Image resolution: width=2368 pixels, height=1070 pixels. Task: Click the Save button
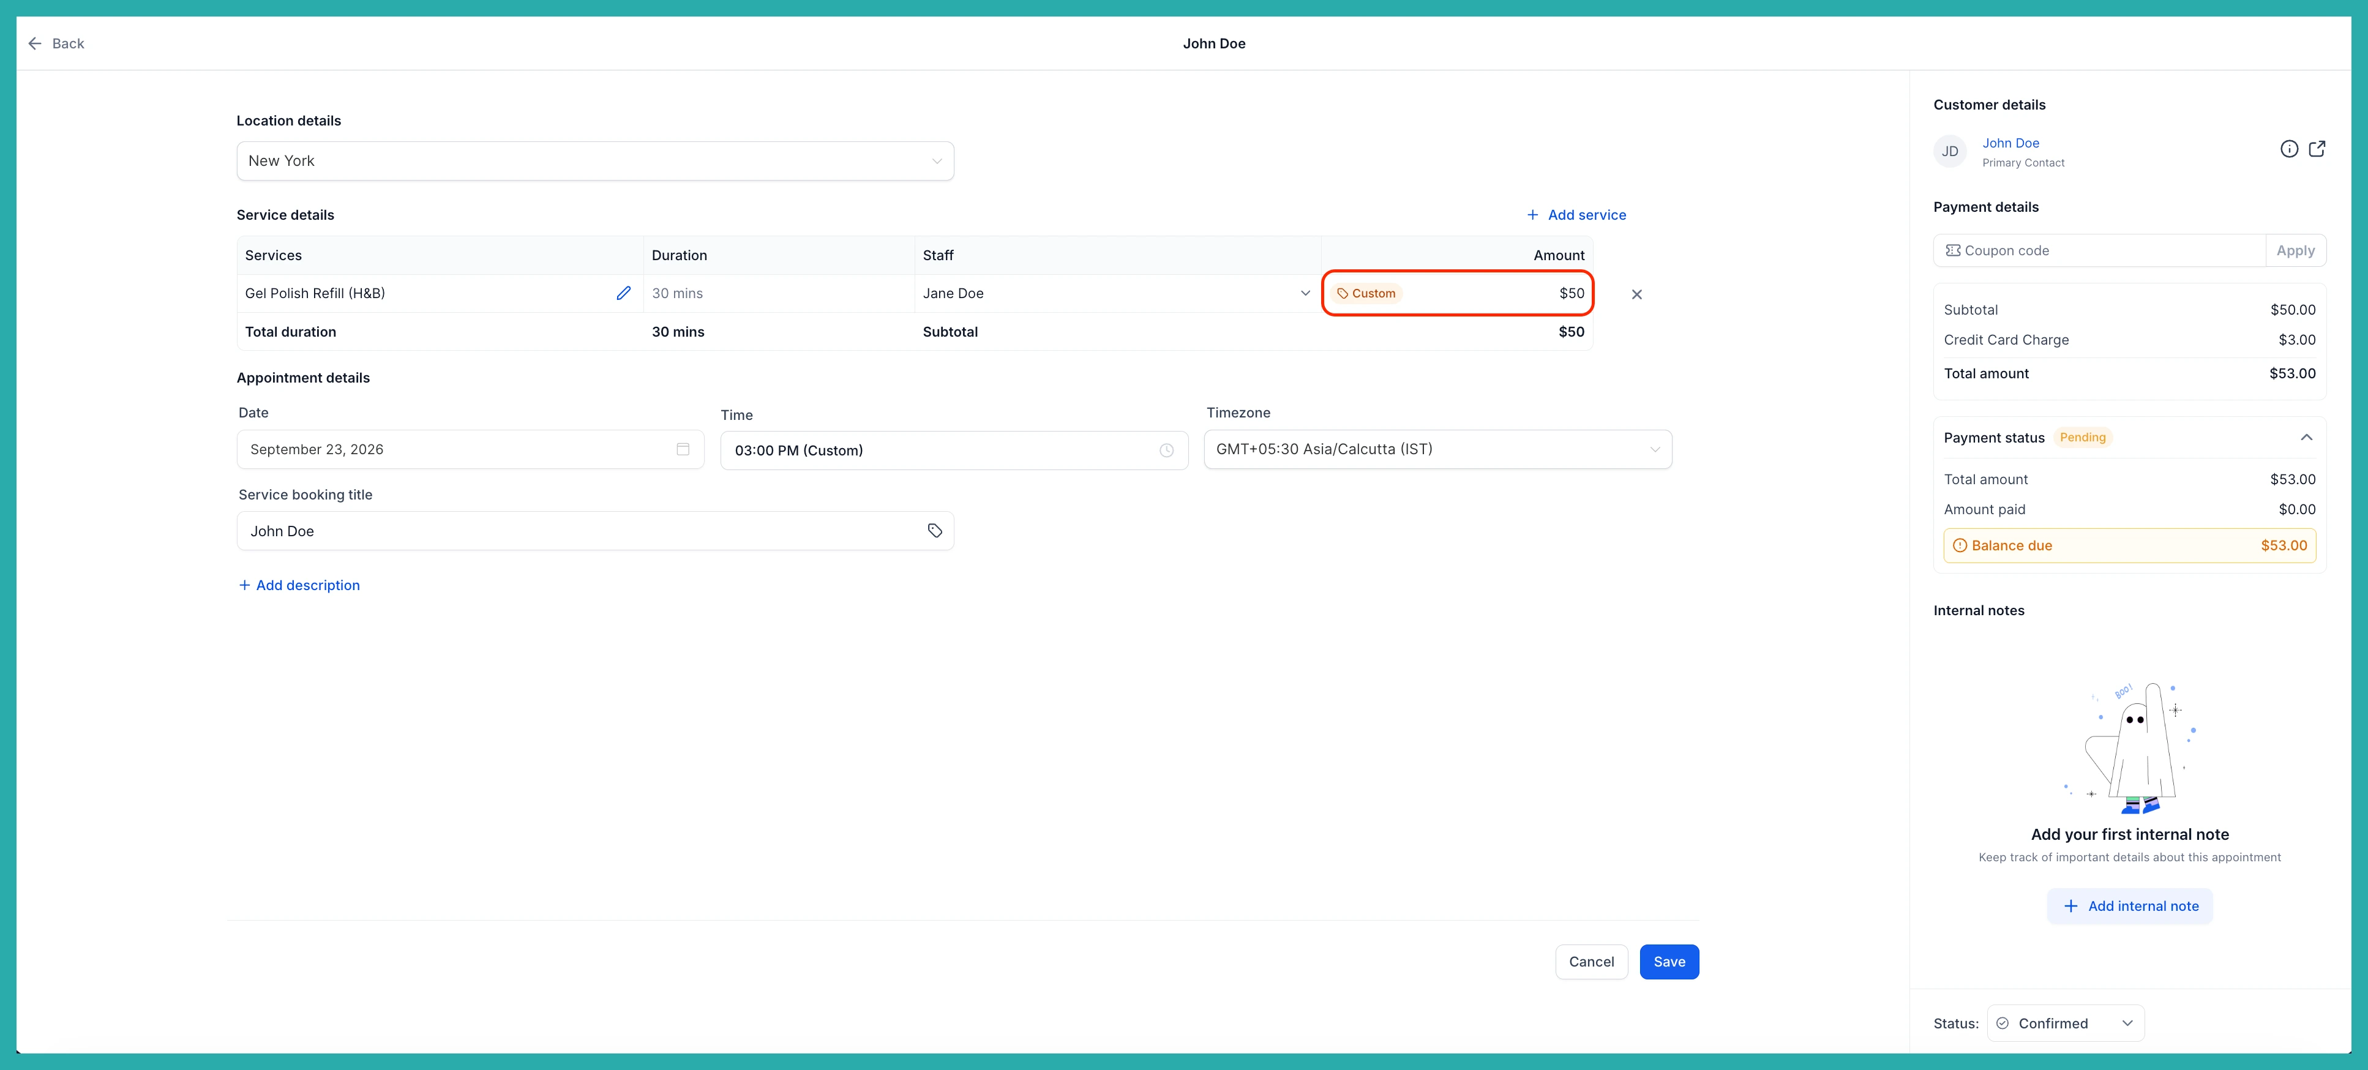point(1669,962)
